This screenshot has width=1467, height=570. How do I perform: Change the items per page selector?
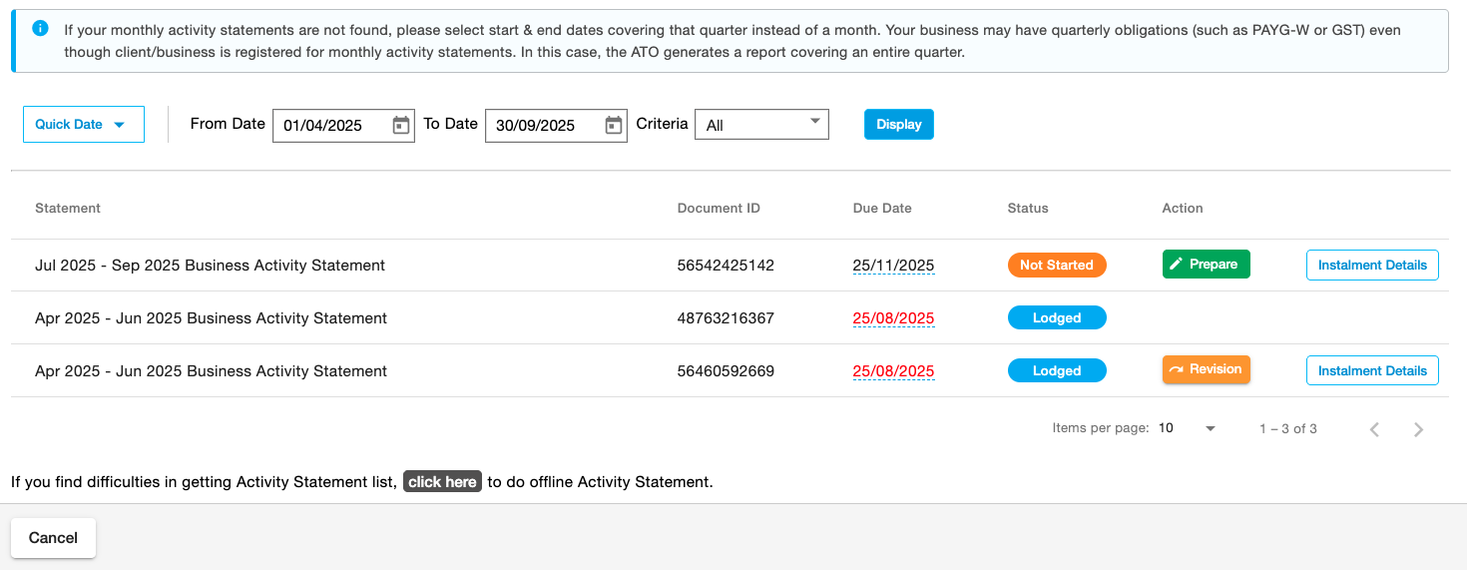pyautogui.click(x=1188, y=428)
